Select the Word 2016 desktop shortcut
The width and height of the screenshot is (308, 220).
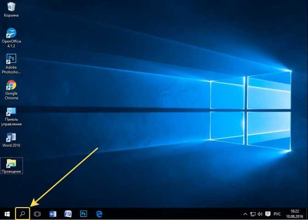(x=11, y=140)
